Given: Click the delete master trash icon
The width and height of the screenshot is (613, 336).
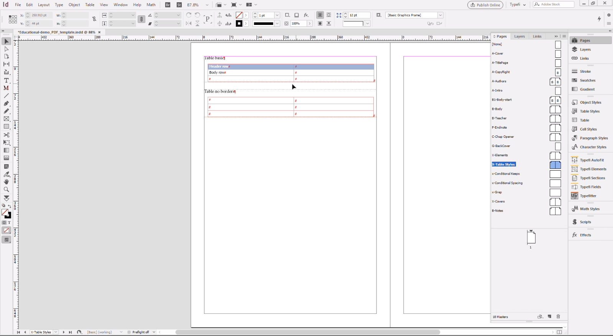Looking at the screenshot, I should (558, 316).
